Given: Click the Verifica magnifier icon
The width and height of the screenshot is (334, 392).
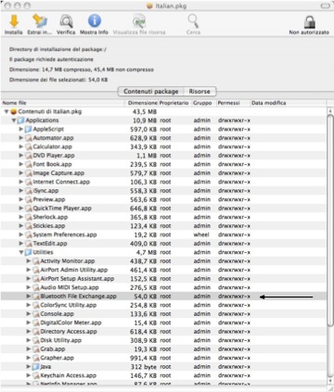Looking at the screenshot, I should [x=66, y=21].
